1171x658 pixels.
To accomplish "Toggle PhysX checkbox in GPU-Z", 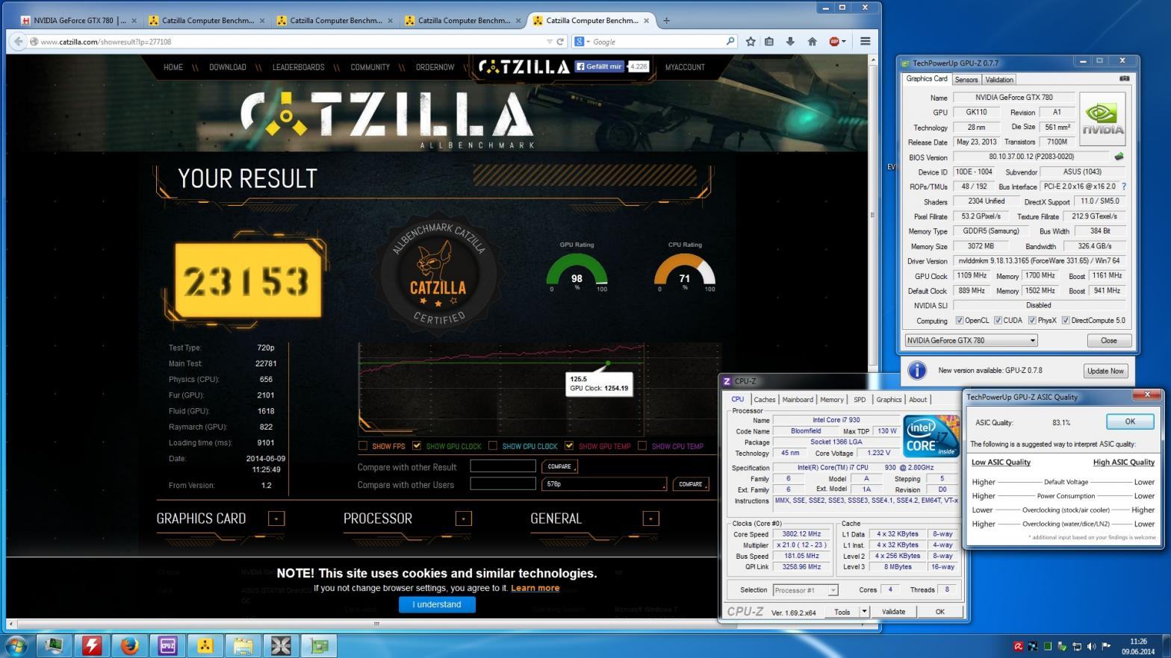I will (1032, 321).
